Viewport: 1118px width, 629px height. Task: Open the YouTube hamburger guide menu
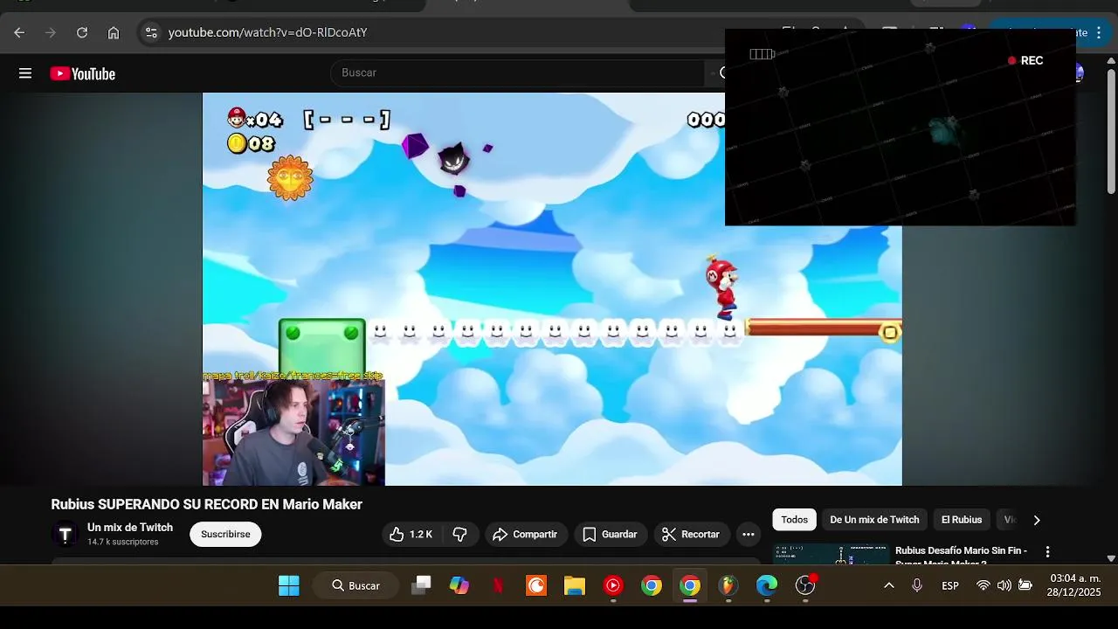25,73
